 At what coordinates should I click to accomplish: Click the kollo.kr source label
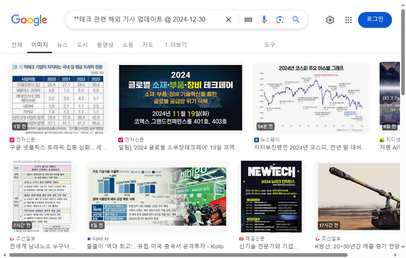(x=98, y=238)
